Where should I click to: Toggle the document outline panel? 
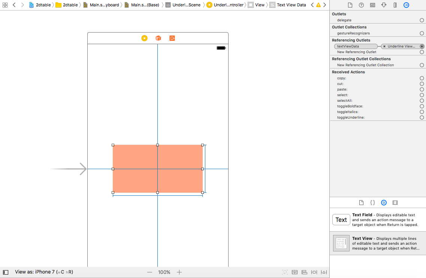point(6,272)
